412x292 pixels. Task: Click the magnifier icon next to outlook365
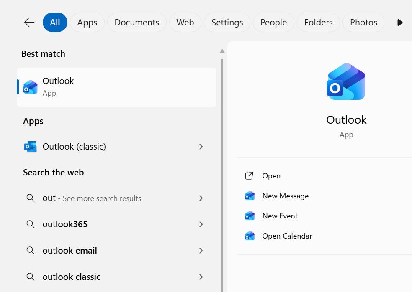30,224
